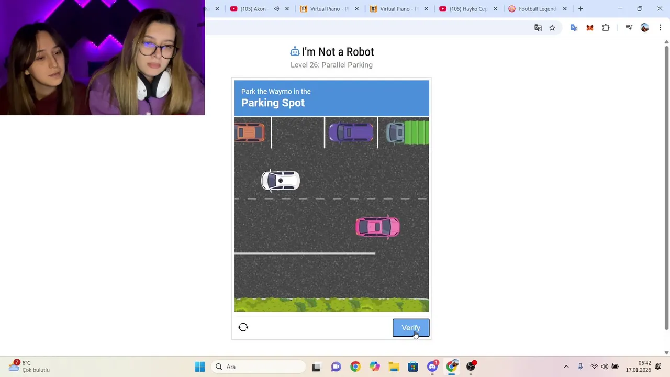Open the Google Translate extension

click(574, 28)
